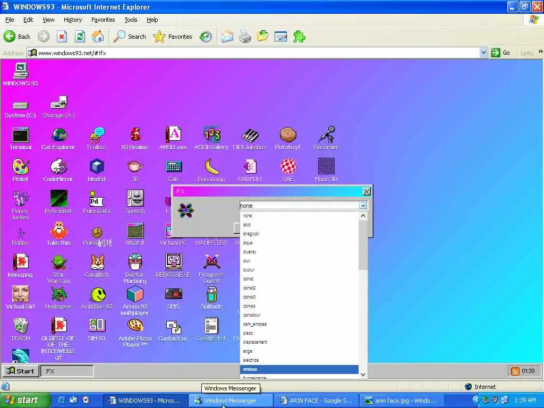Switch to Windows Messenger taskbar item
The image size is (544, 408).
[x=230, y=401]
